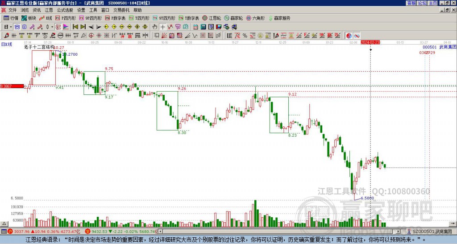
Task: Toggle the infinity symbol tool
Action: 357,36
